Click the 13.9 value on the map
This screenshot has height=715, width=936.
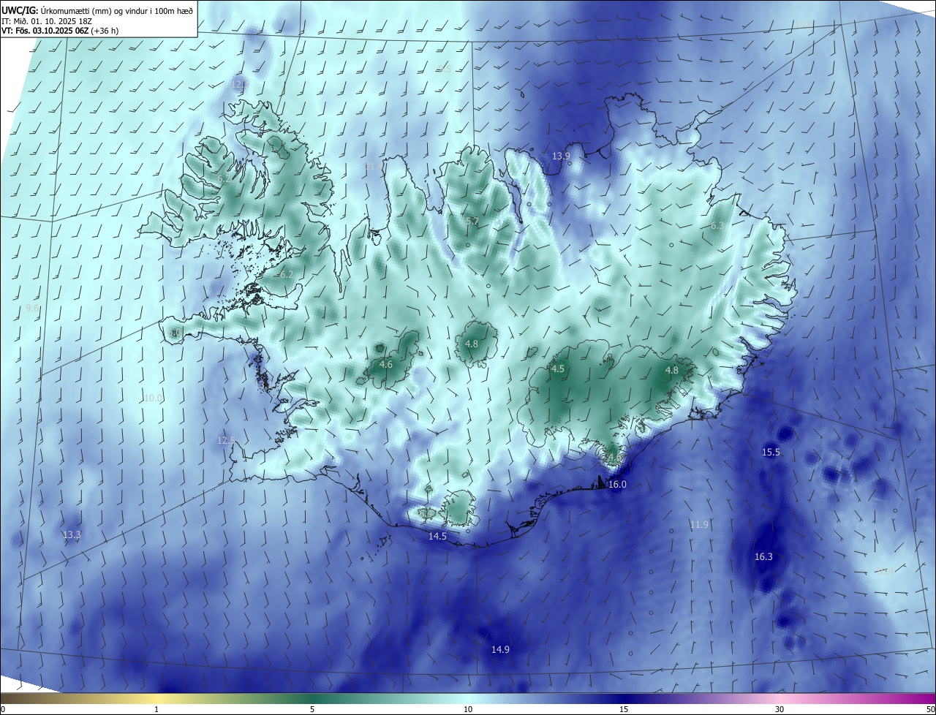(x=561, y=156)
